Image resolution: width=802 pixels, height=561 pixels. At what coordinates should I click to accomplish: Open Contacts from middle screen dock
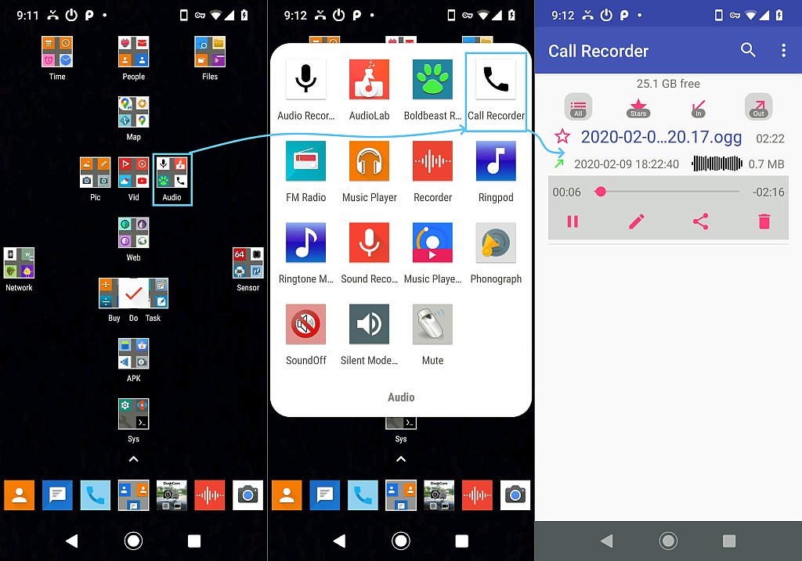pos(287,495)
